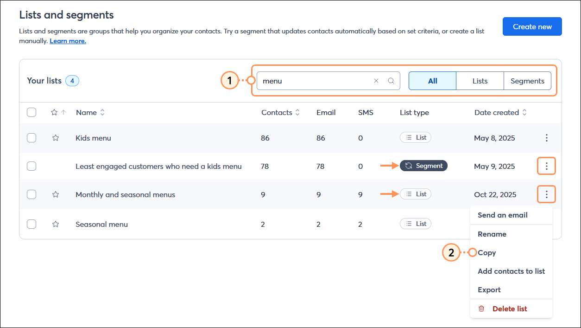Screen dimensions: 581x328
Task: Click the trash icon next to Delete list
Action: [481, 309]
